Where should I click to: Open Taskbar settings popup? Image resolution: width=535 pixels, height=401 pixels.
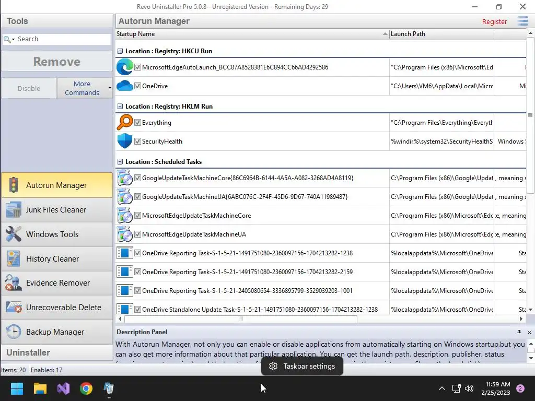tap(302, 366)
